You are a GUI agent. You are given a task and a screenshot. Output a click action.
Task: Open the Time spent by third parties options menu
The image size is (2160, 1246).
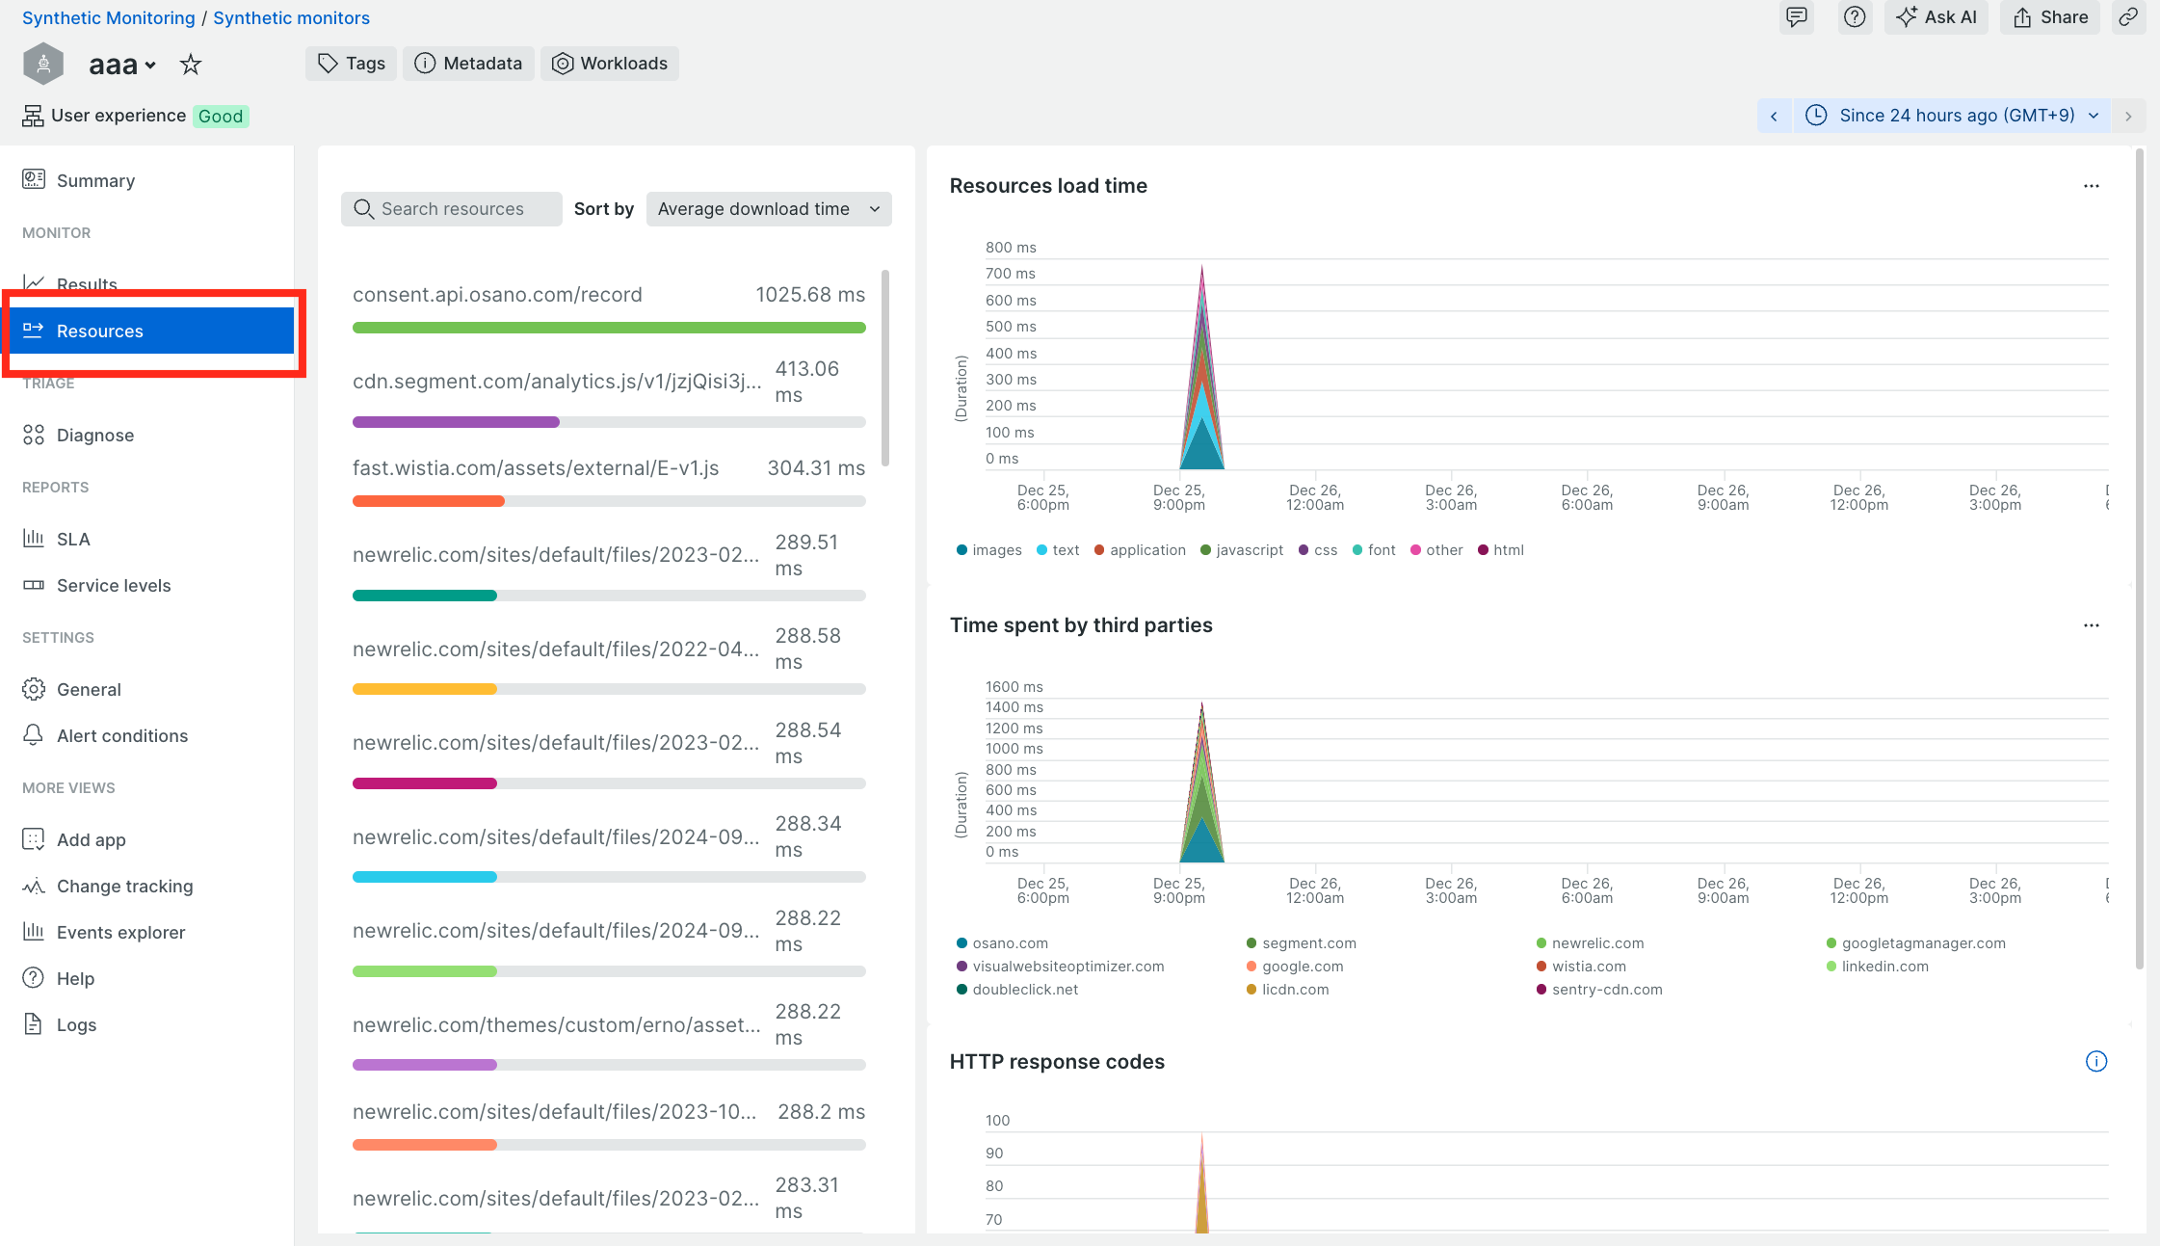point(2091,625)
